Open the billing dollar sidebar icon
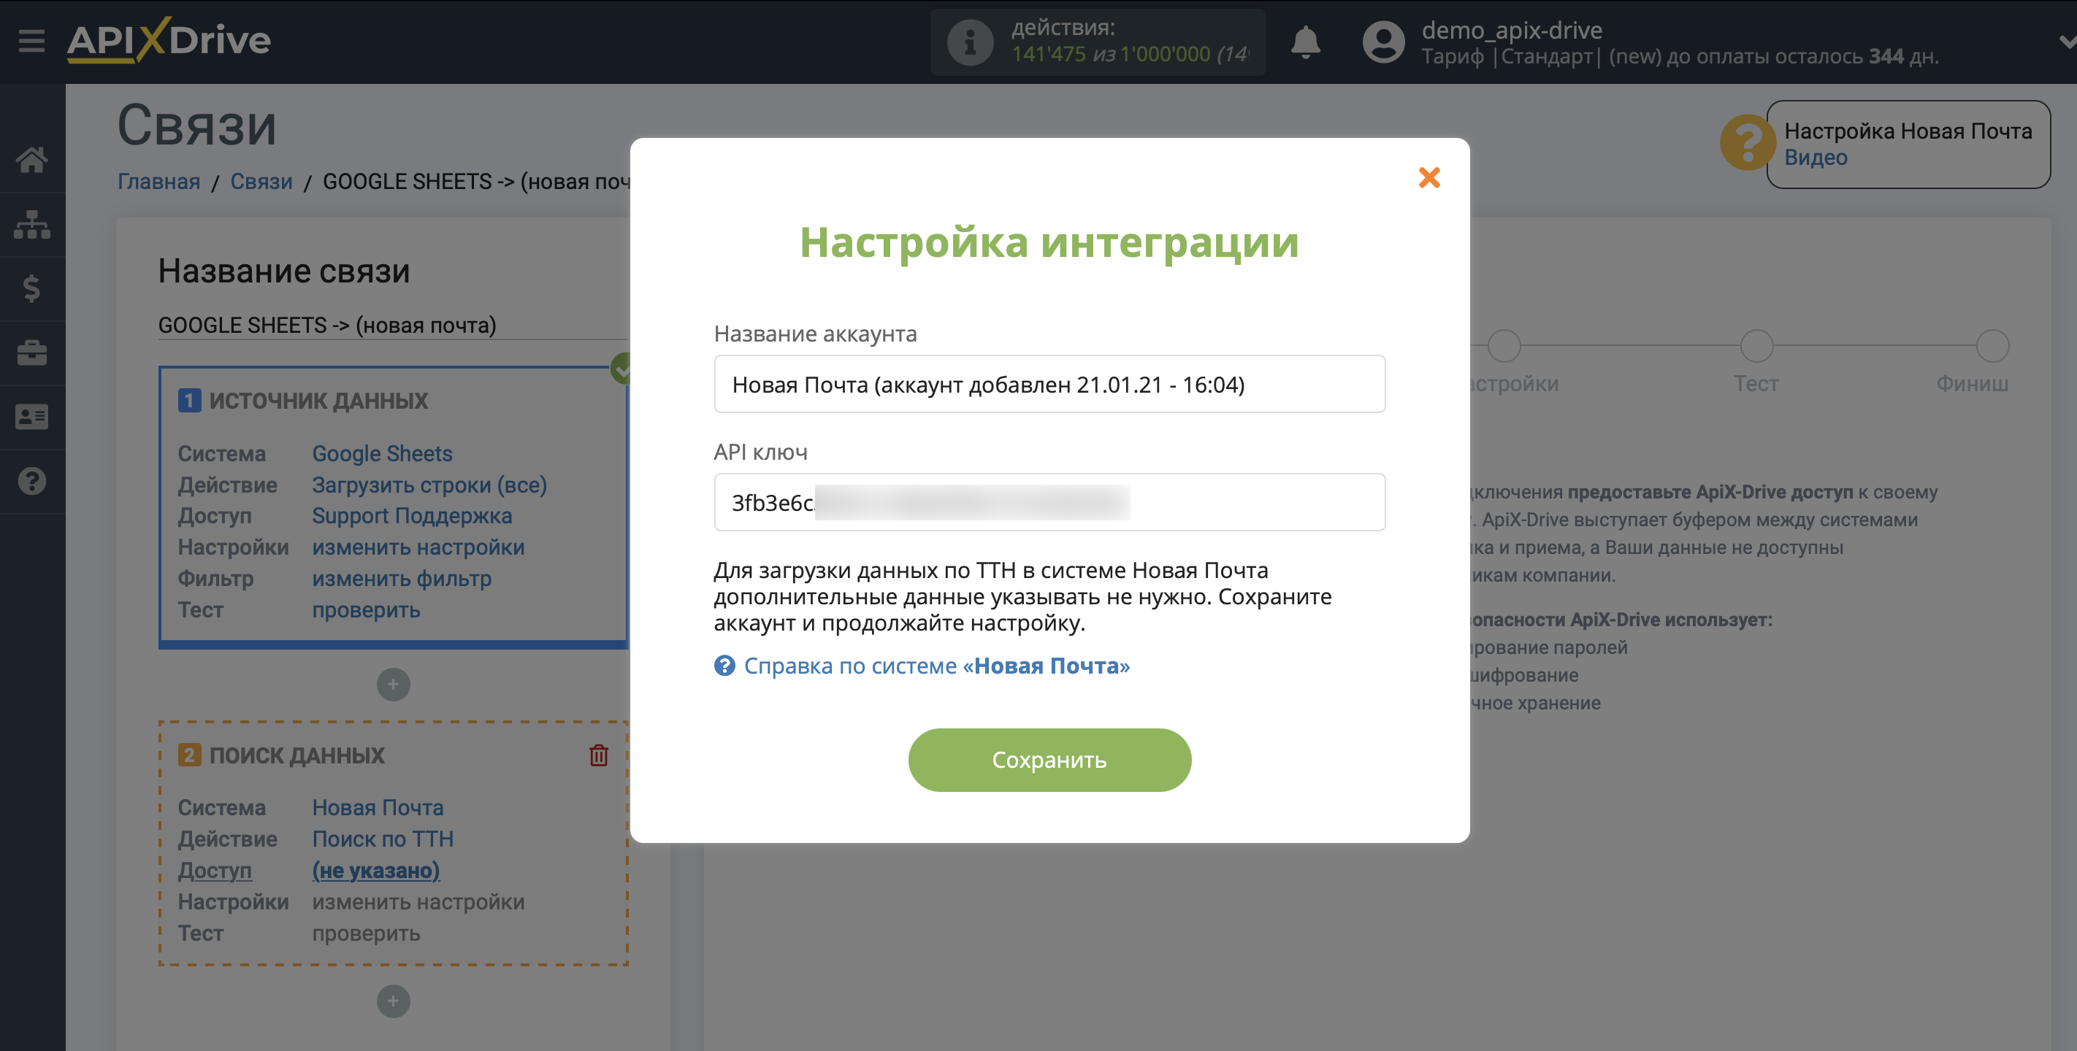2077x1051 pixels. coord(32,288)
